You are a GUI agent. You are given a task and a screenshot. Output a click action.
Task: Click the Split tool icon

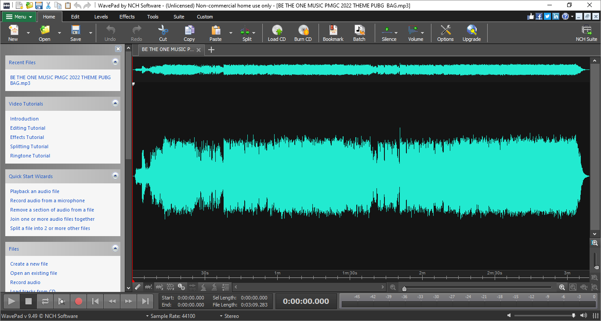pyautogui.click(x=245, y=30)
